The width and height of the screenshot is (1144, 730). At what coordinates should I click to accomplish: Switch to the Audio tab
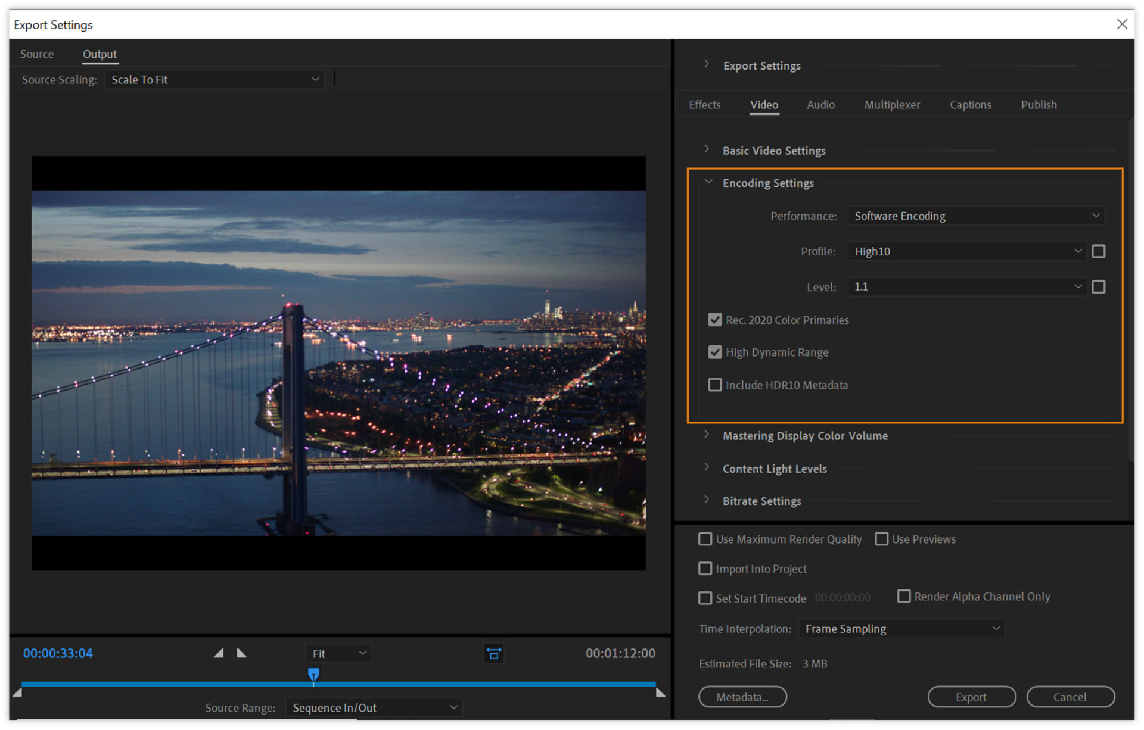[x=820, y=104]
